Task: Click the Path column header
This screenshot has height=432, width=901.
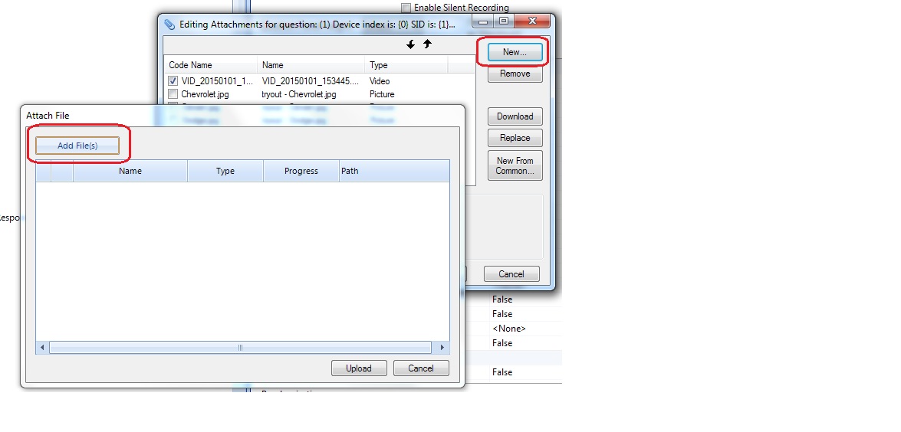Action: (x=394, y=171)
